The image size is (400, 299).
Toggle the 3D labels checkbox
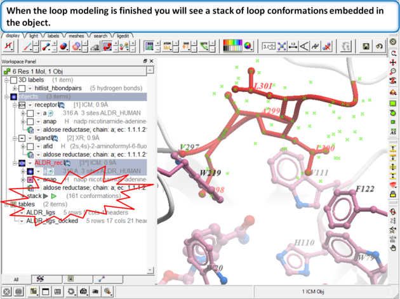tap(13, 80)
